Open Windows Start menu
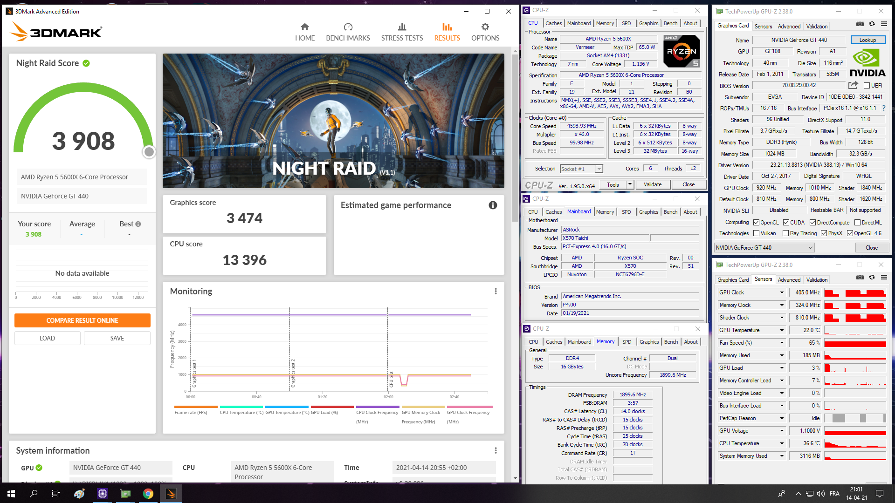895x503 pixels. click(x=11, y=494)
